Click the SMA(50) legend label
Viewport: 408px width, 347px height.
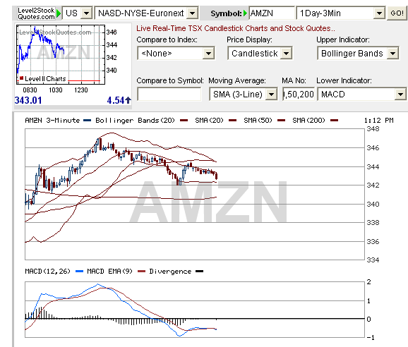[258, 121]
